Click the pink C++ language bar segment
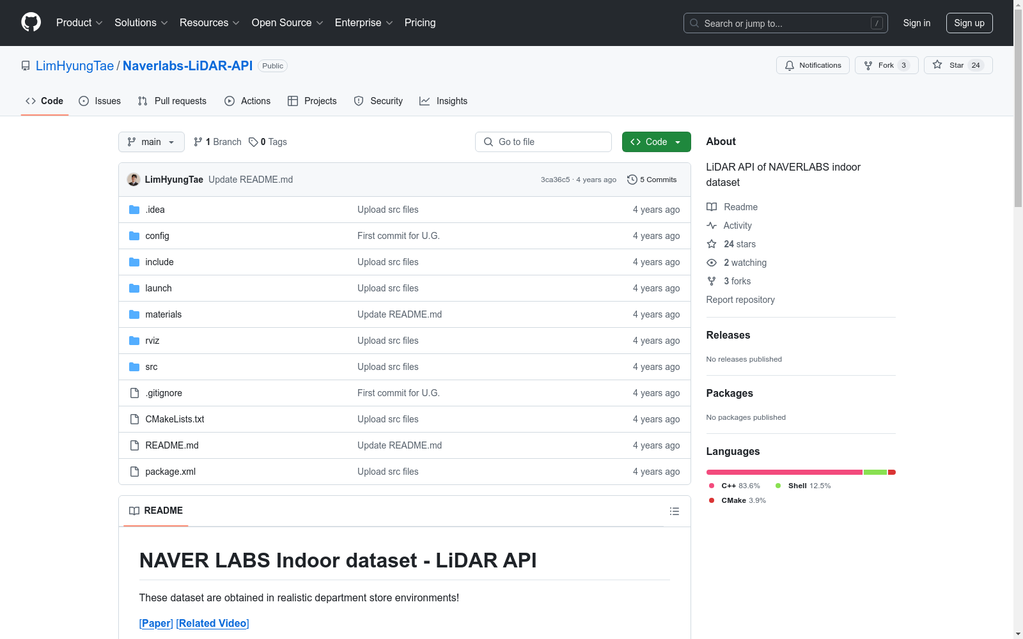 click(783, 472)
